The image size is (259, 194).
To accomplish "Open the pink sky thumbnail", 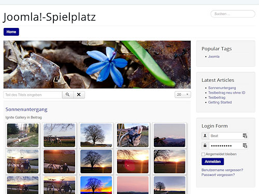I will (x=133, y=185).
